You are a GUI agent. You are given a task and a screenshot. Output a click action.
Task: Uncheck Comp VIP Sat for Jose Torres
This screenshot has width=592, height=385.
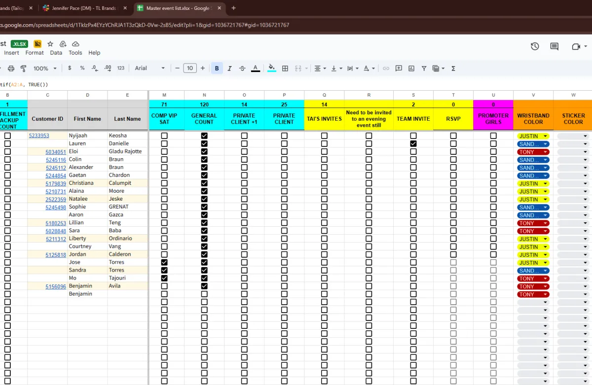(x=164, y=262)
